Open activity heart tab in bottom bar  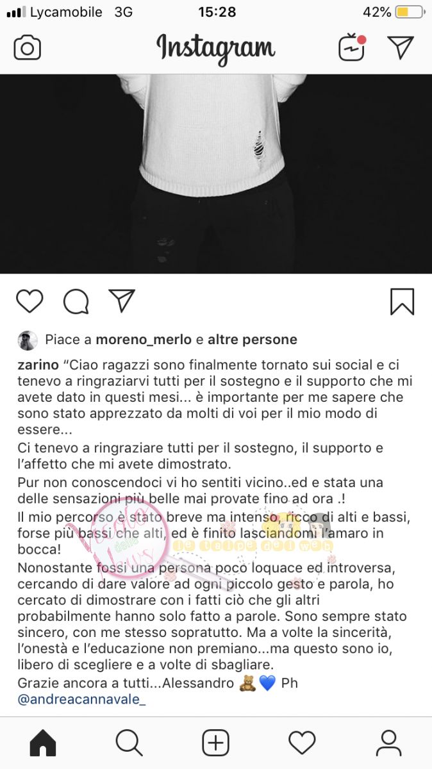point(302,743)
